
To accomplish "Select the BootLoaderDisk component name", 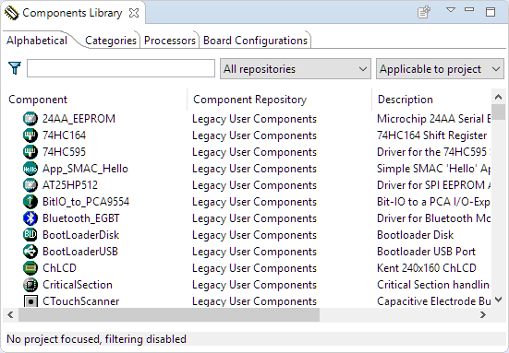I will (x=80, y=235).
